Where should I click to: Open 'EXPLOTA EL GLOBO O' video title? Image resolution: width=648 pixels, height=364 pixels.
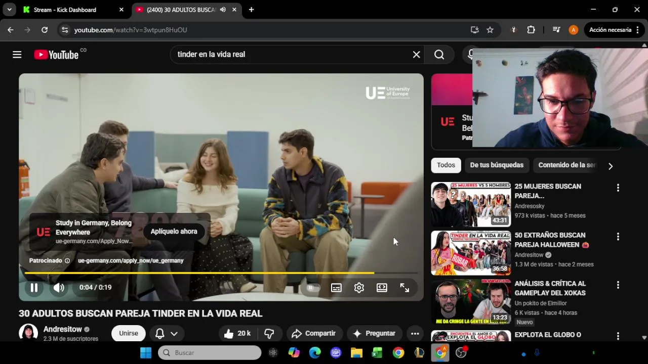(x=548, y=335)
